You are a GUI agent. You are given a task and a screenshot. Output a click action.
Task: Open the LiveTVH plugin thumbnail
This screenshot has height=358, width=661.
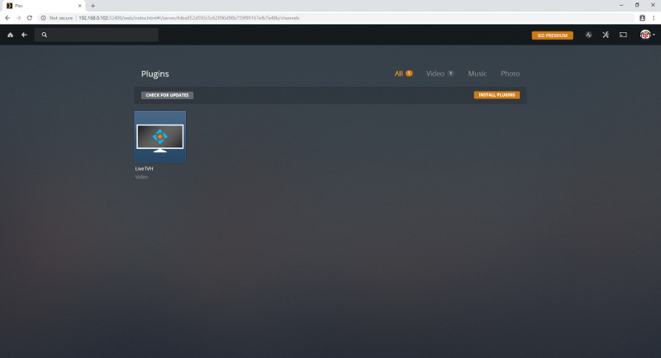pyautogui.click(x=159, y=136)
